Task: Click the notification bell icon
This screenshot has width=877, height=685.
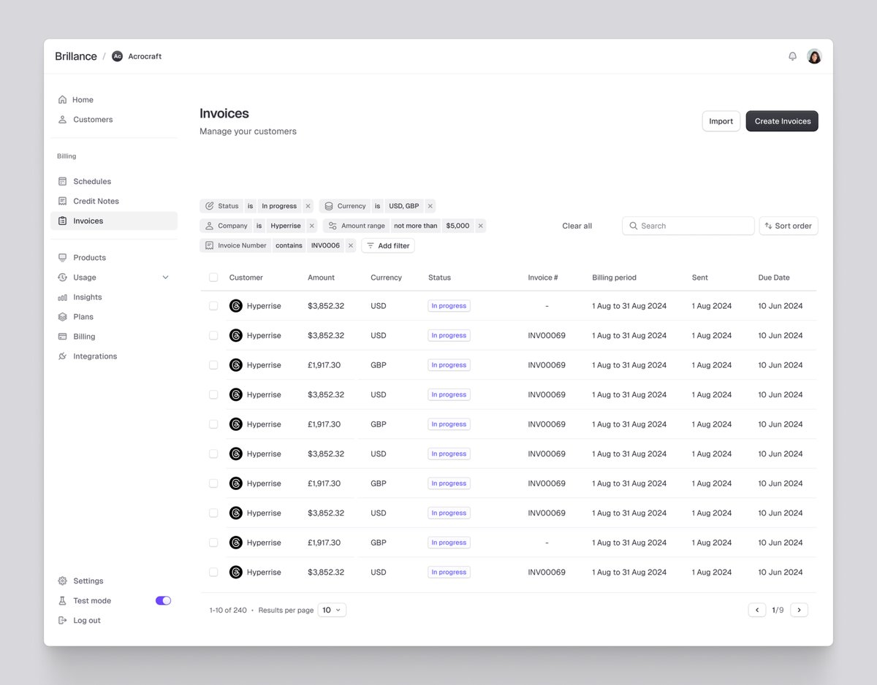Action: (792, 56)
